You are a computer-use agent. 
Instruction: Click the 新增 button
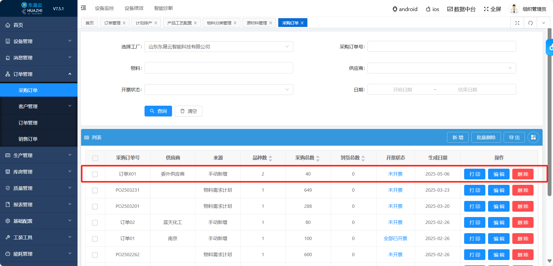458,137
